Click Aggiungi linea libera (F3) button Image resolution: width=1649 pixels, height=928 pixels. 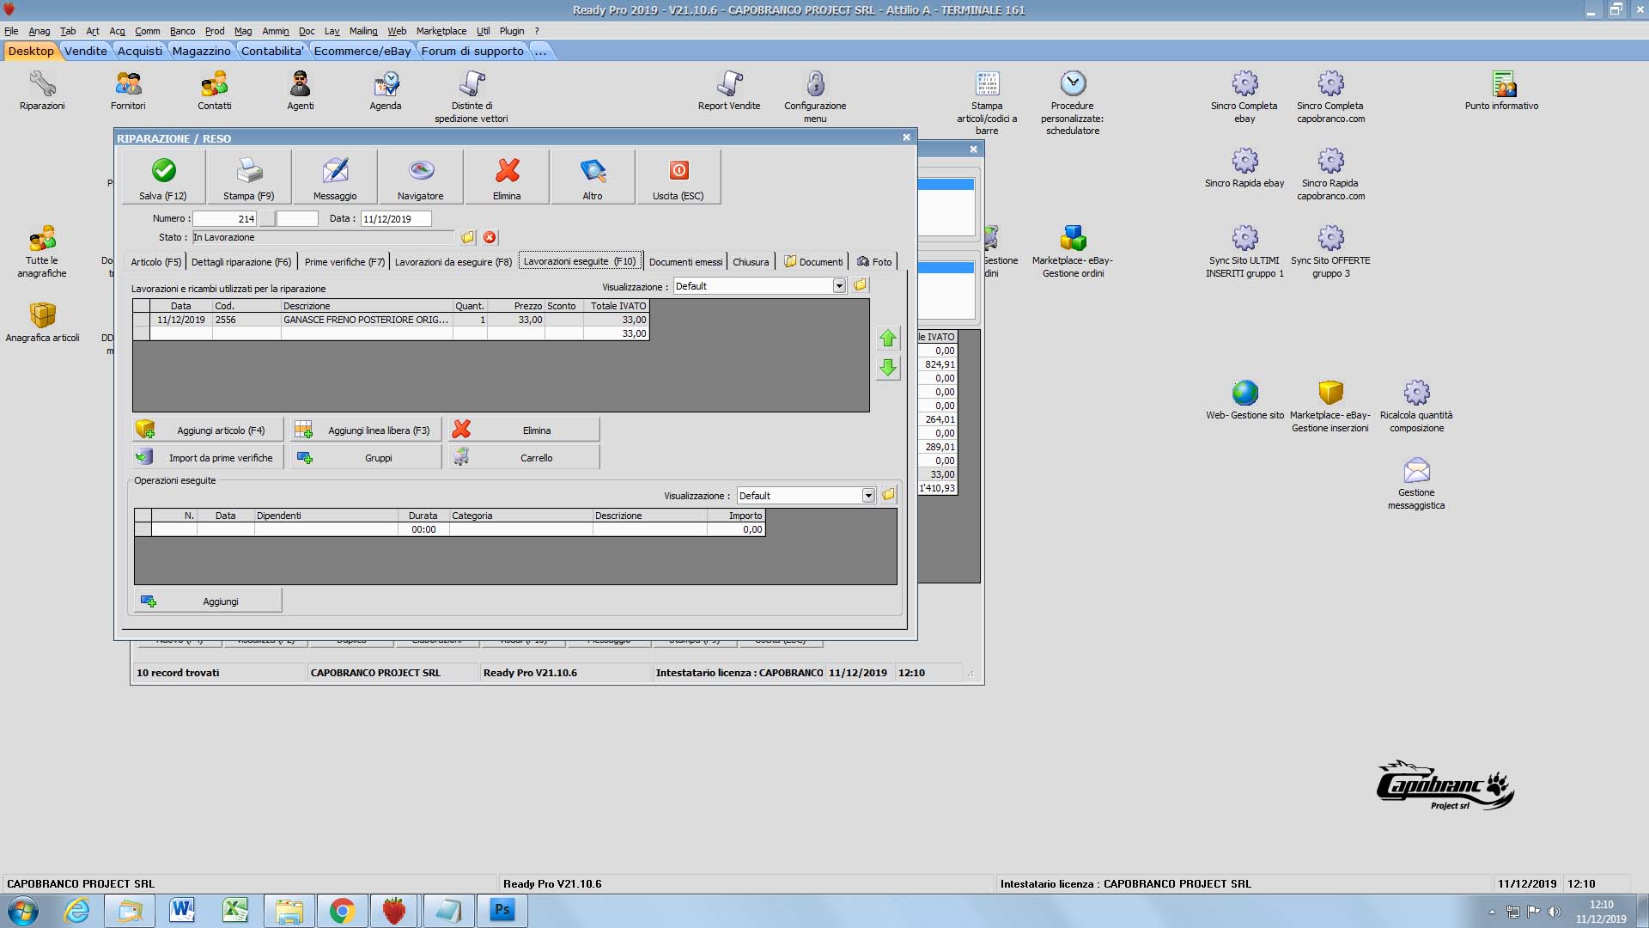pyautogui.click(x=367, y=430)
